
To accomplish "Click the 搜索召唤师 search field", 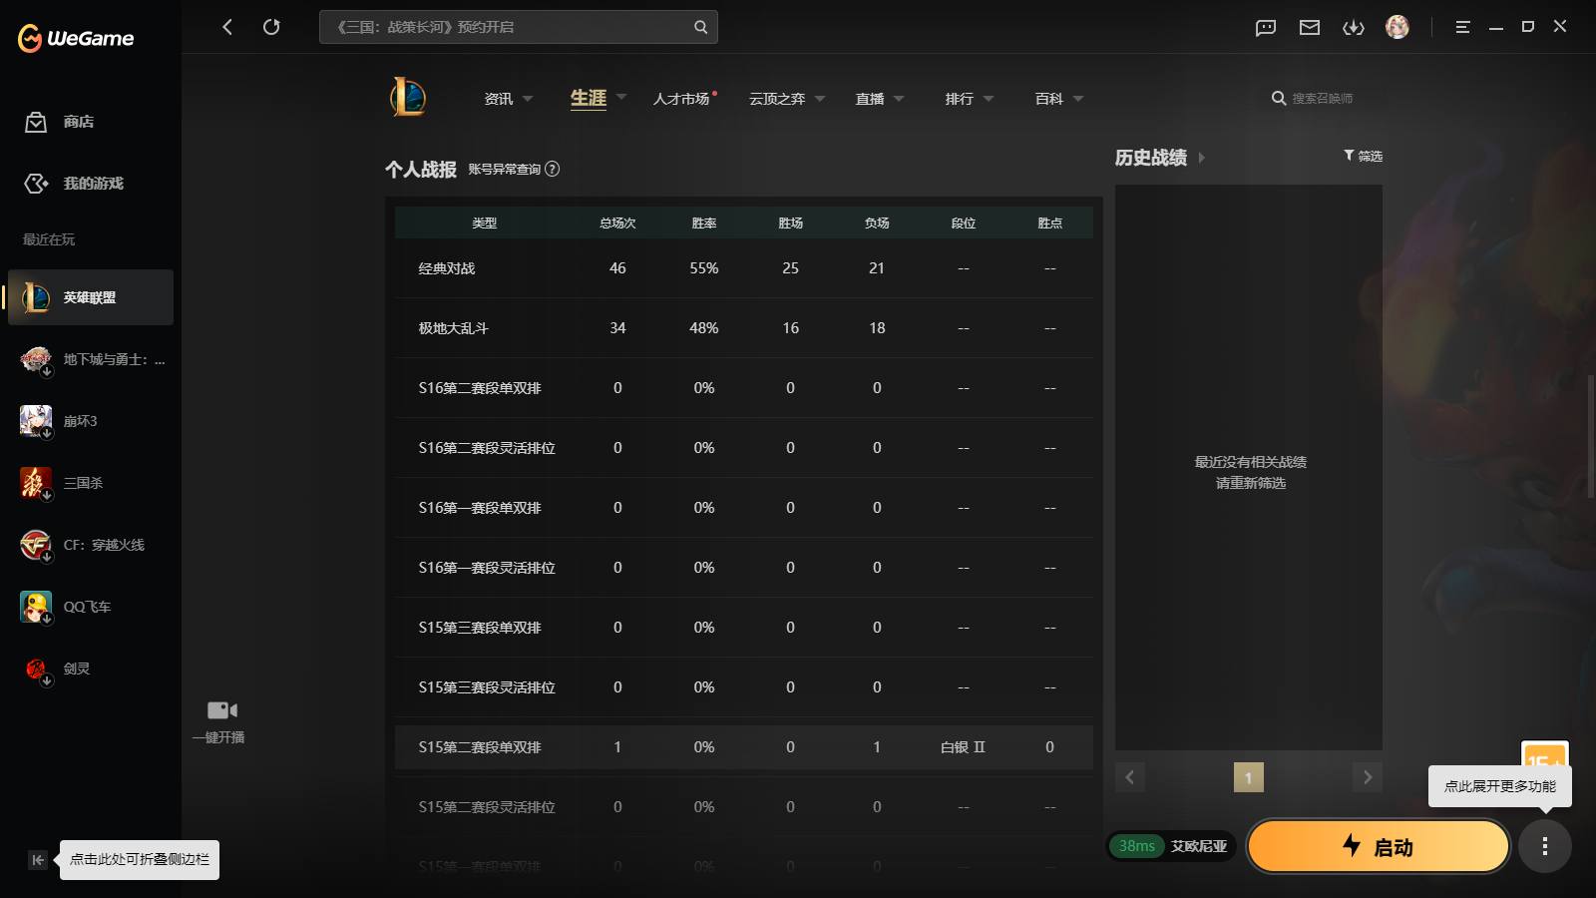I will tap(1323, 98).
